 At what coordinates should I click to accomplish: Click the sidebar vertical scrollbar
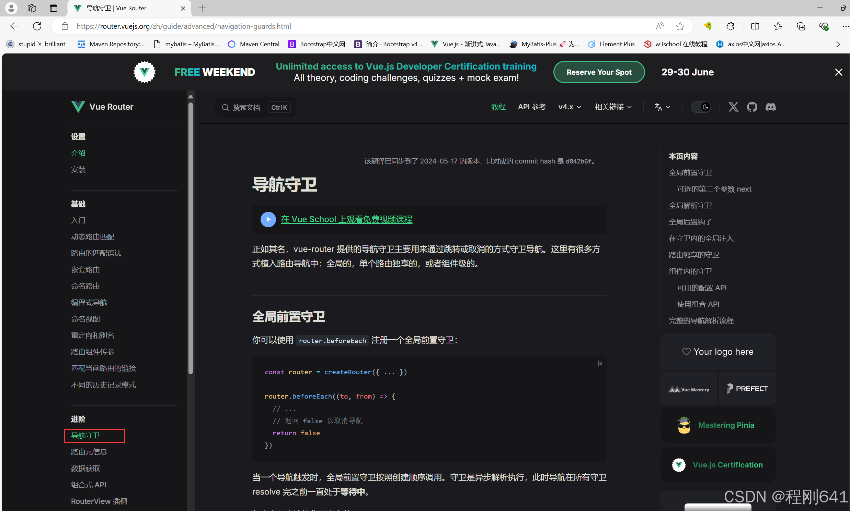click(190, 238)
